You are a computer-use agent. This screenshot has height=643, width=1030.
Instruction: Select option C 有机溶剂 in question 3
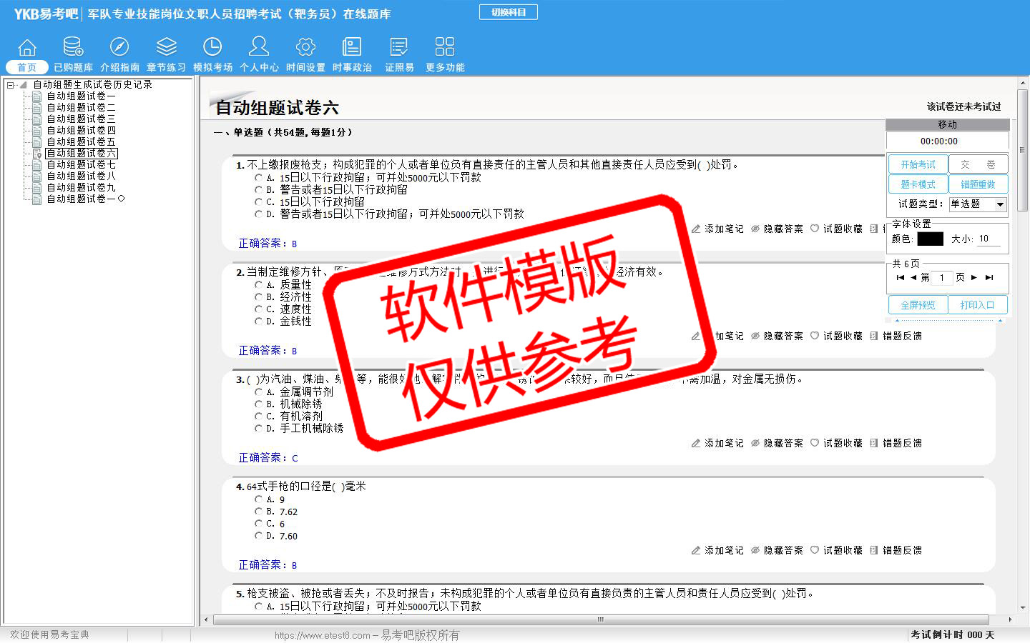(x=259, y=416)
